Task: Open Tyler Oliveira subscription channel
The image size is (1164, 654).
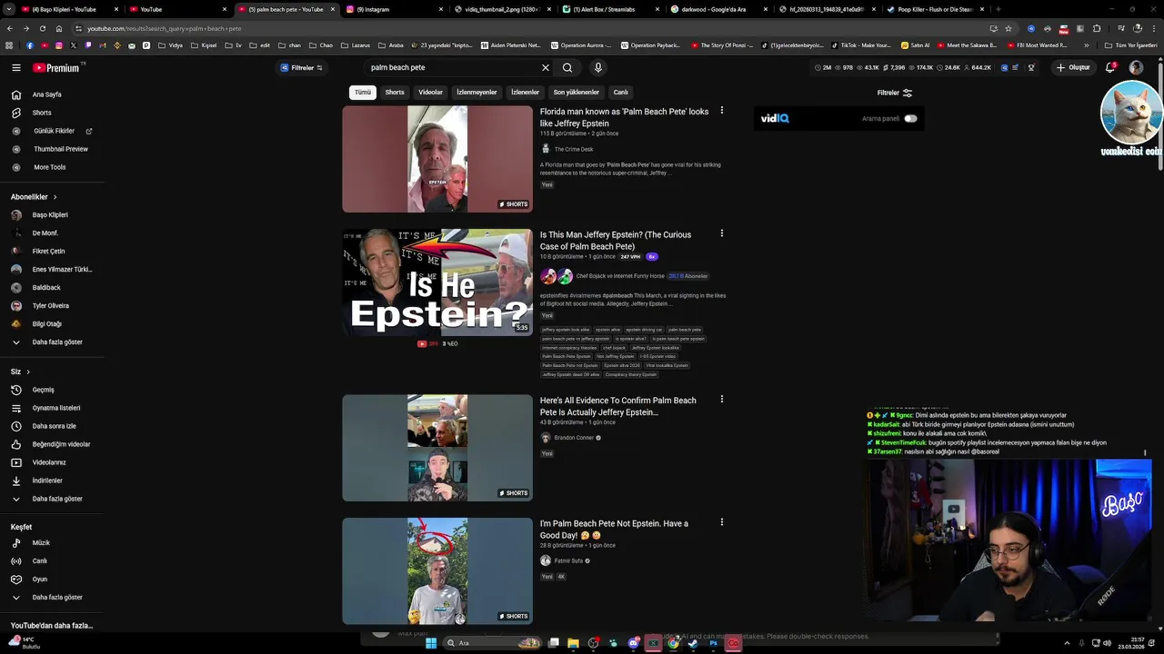Action: 51,306
